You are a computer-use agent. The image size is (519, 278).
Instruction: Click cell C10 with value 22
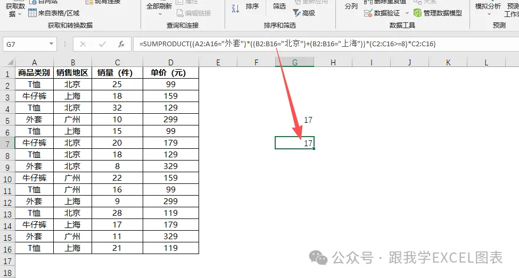point(117,178)
